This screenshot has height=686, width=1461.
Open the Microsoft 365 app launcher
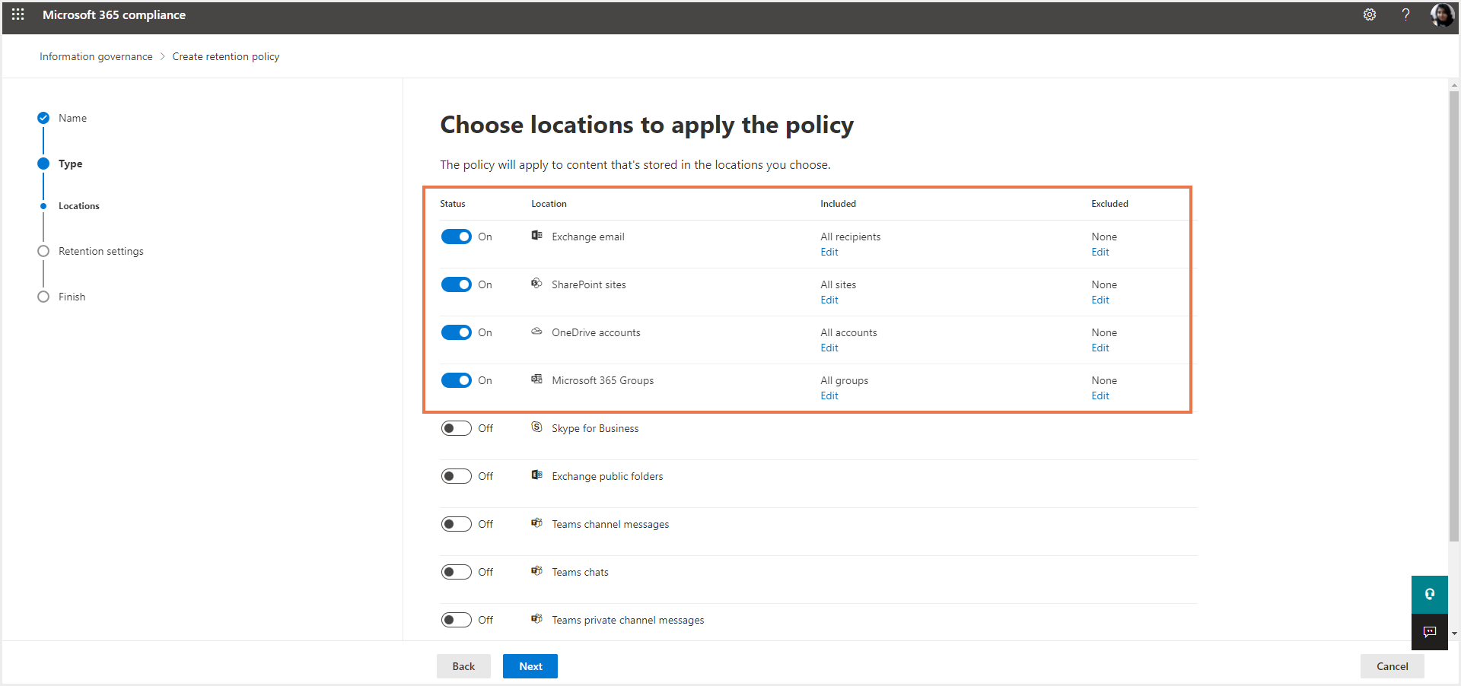(17, 14)
